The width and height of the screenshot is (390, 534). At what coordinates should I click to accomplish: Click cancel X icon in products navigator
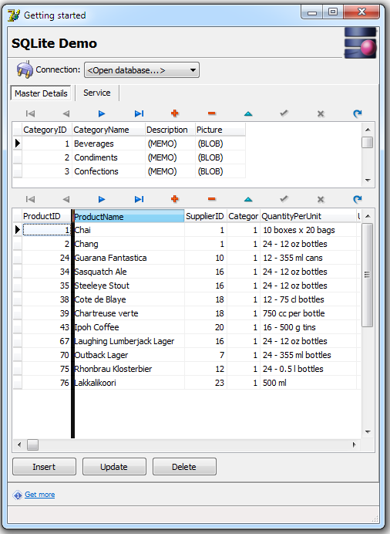(x=321, y=199)
